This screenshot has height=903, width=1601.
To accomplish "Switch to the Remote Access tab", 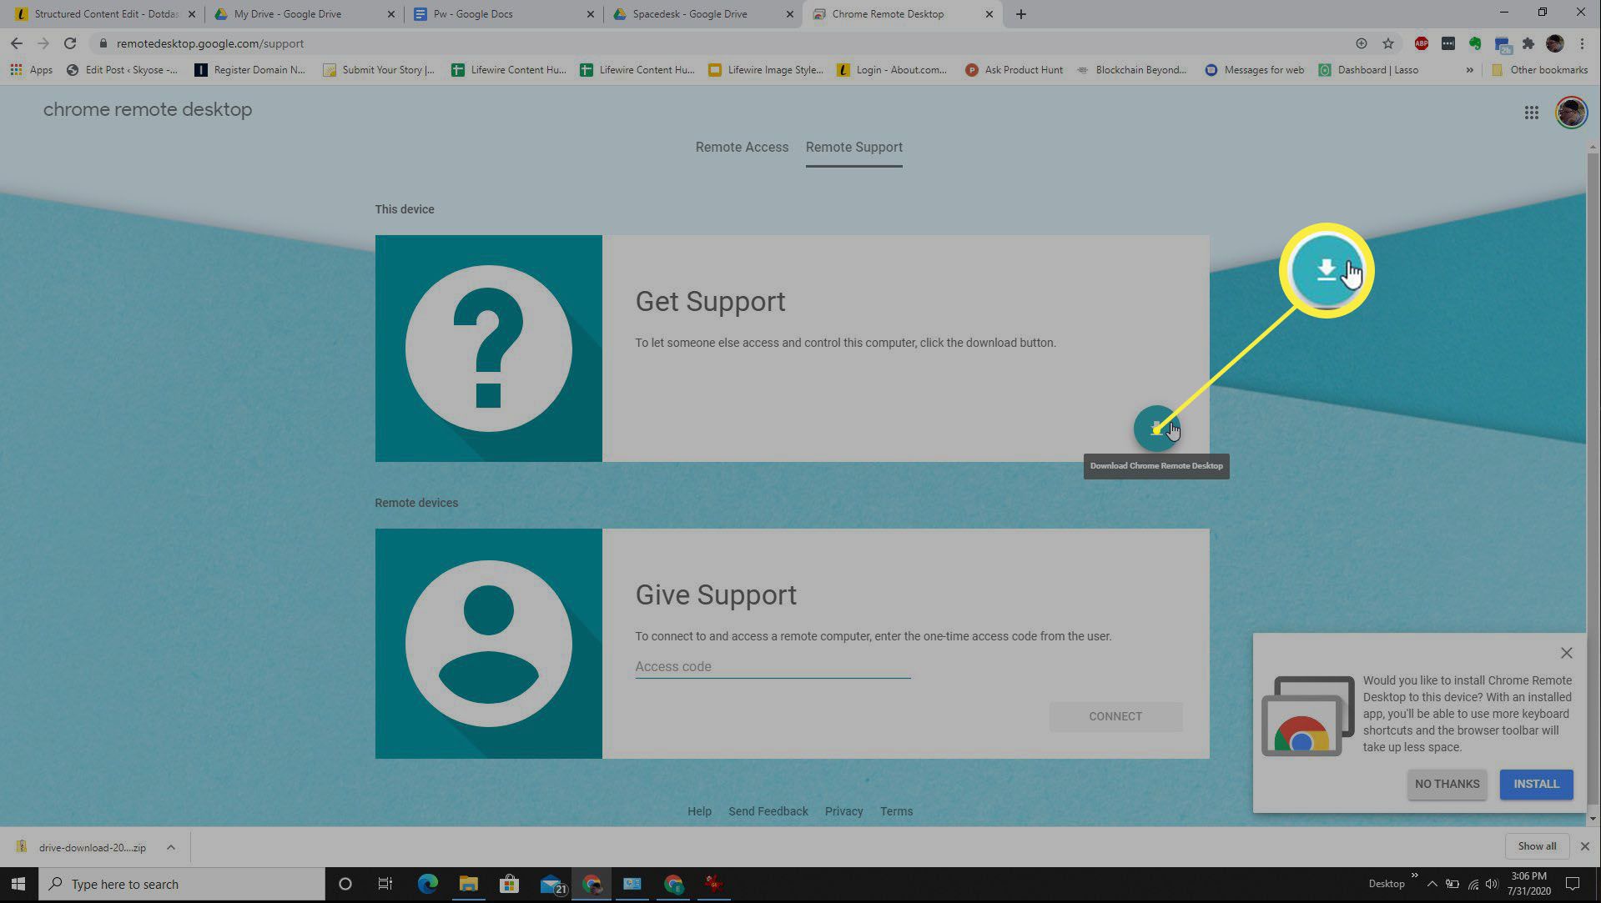I will coord(742,147).
